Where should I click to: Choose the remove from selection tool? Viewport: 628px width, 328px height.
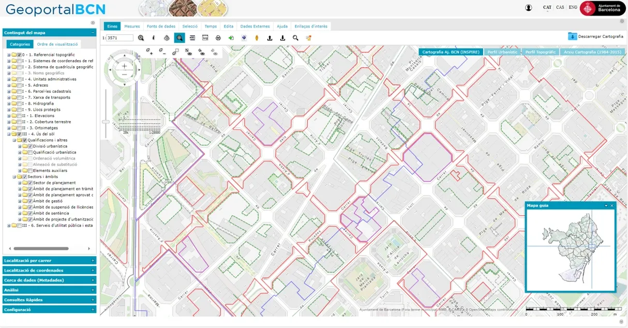162,51
